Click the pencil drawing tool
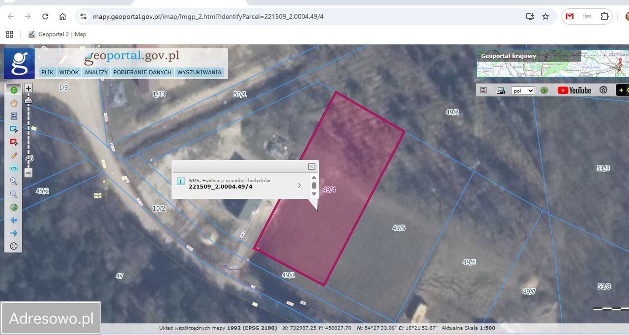 coord(14,155)
